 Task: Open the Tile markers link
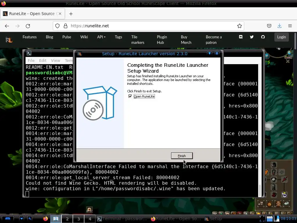(138, 40)
